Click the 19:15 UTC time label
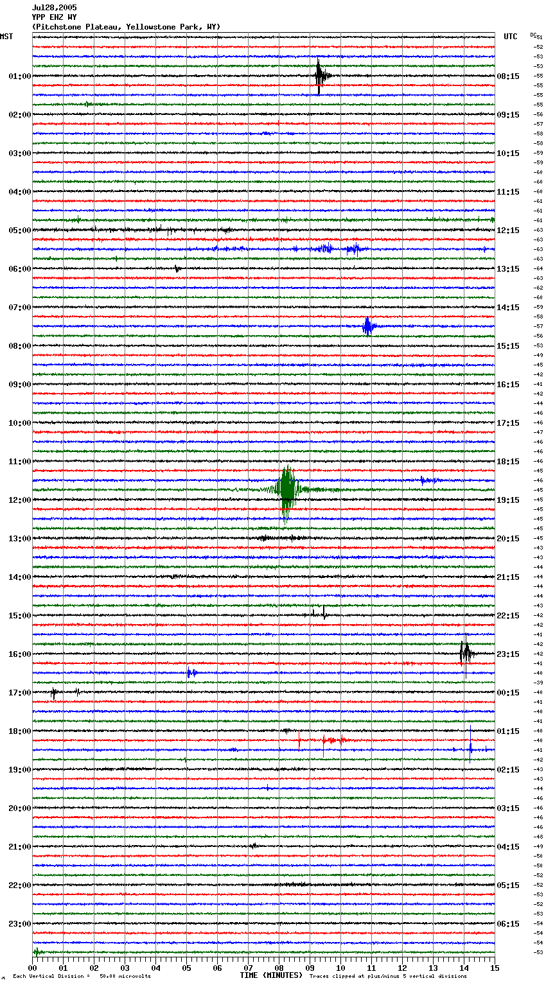The image size is (546, 985). click(x=508, y=500)
